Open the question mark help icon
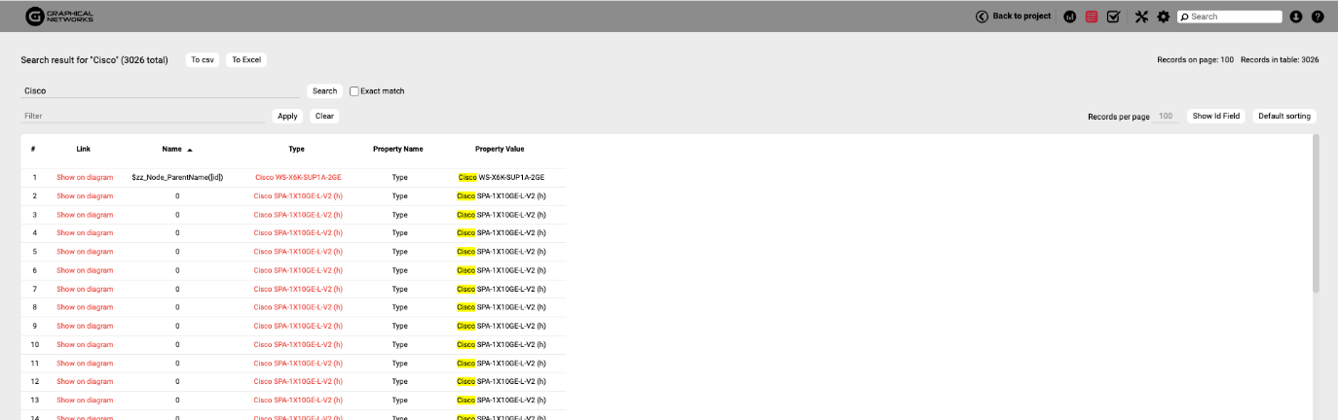 1318,17
